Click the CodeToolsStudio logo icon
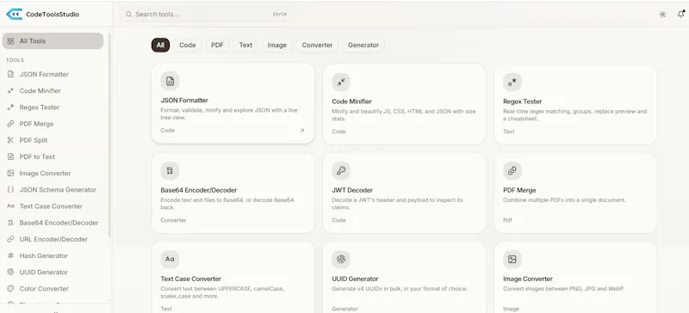The image size is (689, 313). [14, 14]
